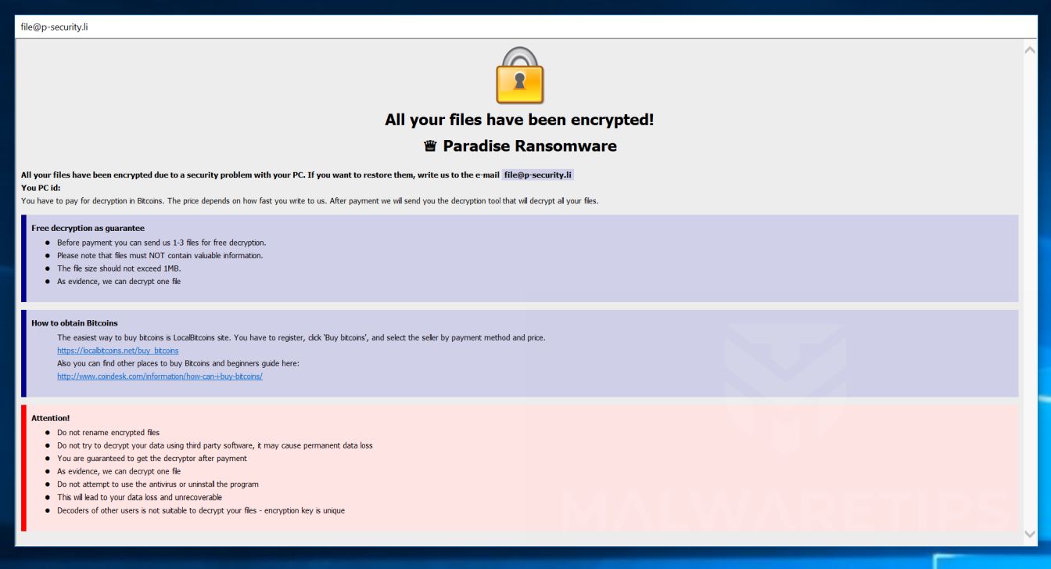Click the crown icon beside Paradise Ransomware
This screenshot has height=569, width=1051.
[x=429, y=146]
